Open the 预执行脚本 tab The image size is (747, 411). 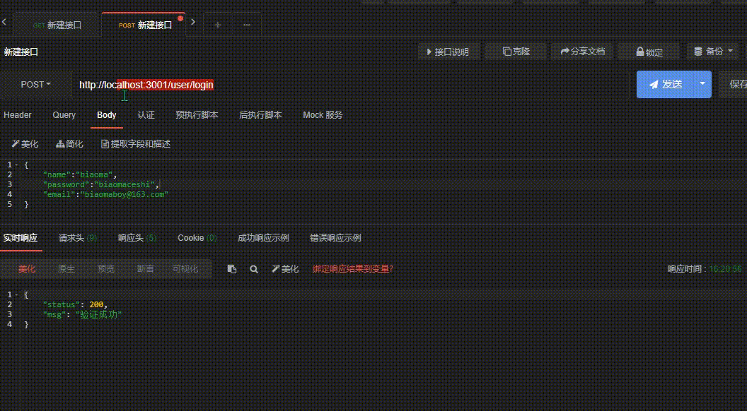[x=197, y=114]
